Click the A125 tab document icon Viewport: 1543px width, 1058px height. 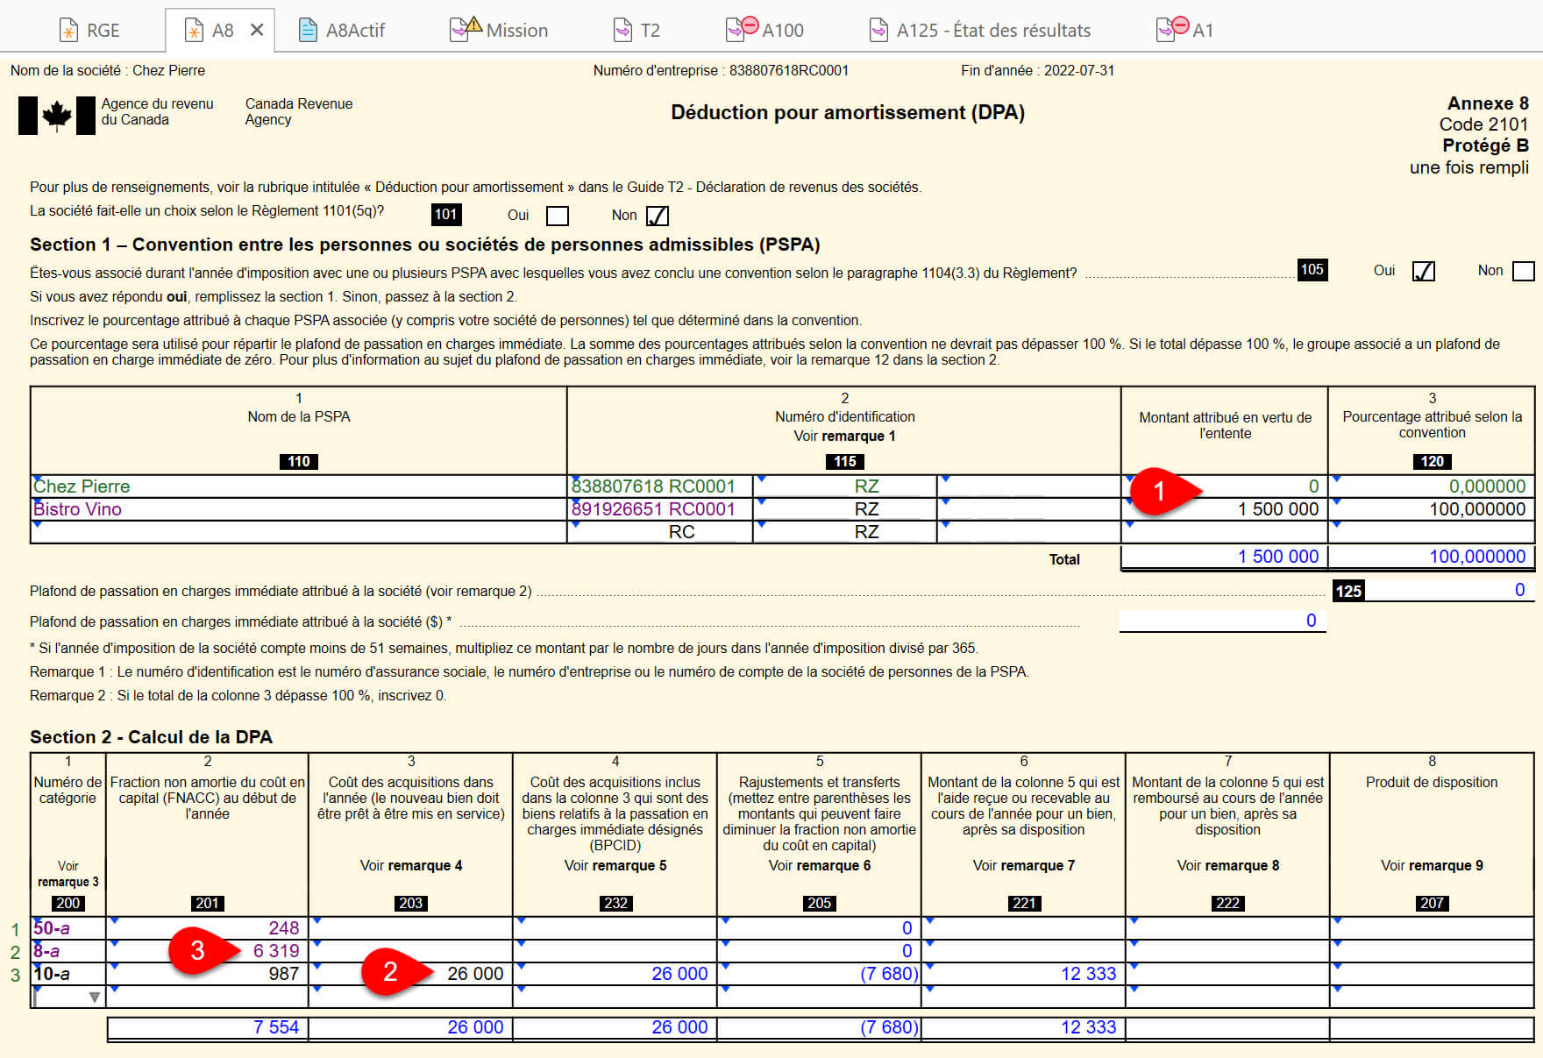click(x=878, y=31)
